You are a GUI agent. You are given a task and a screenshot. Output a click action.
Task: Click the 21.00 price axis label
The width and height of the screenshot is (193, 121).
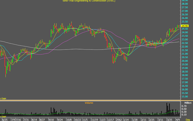185,54
